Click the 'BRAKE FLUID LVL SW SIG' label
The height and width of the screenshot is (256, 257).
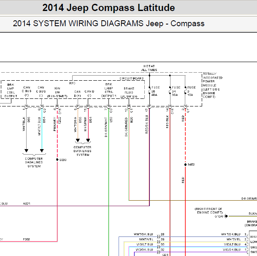point(129,93)
